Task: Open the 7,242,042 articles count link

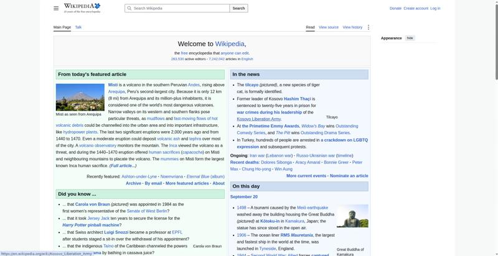Action: pos(217,59)
